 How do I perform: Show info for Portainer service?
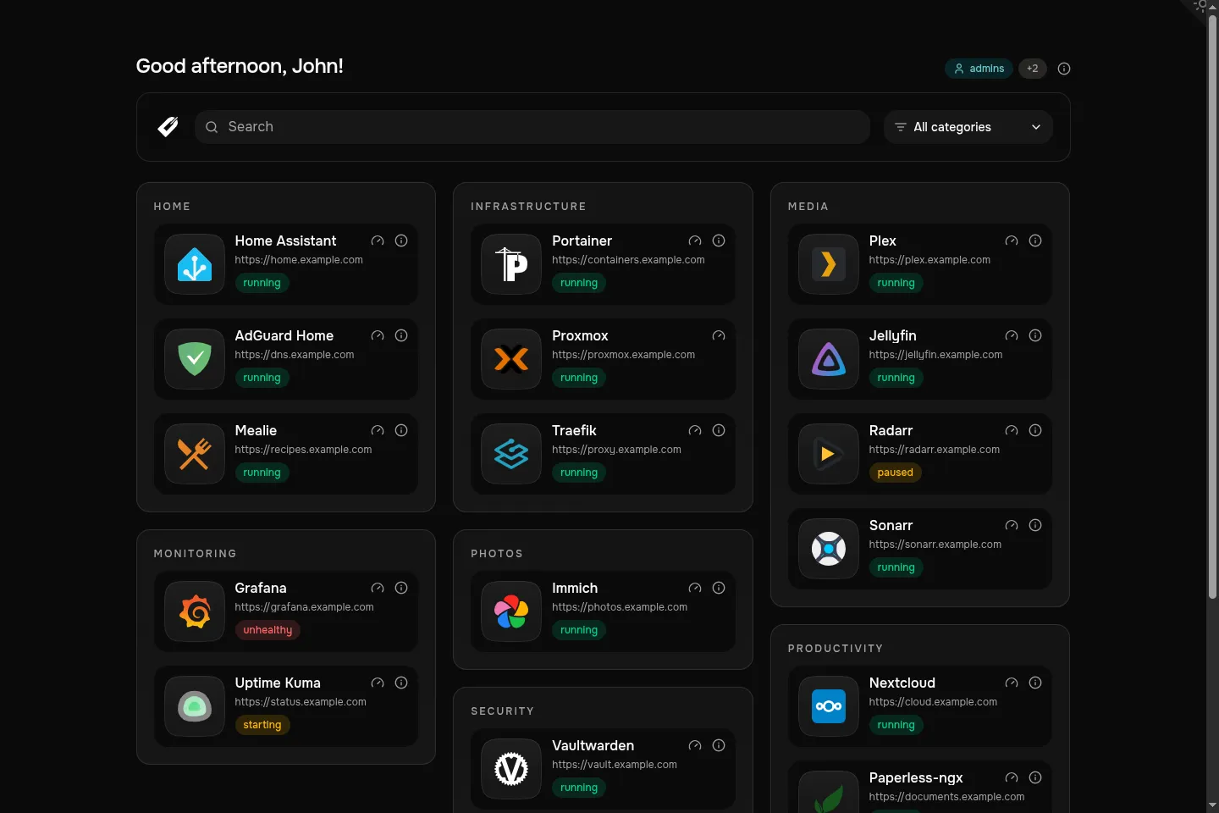[x=719, y=241]
